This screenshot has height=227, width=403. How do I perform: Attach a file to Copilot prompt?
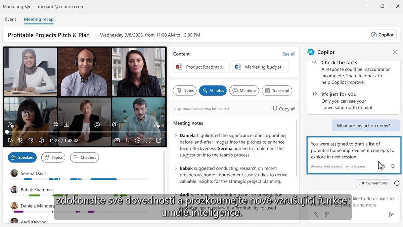tap(326, 214)
